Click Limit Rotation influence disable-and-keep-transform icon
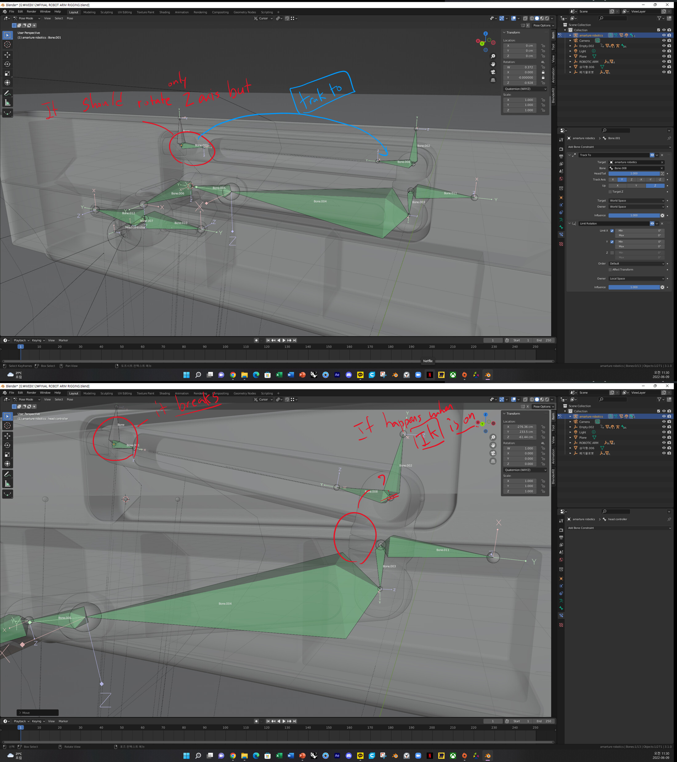 (x=662, y=287)
